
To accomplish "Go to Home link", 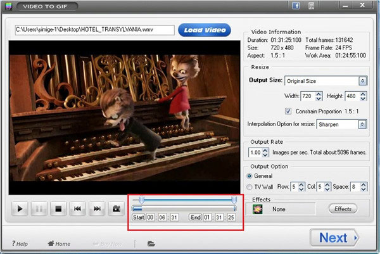I will pos(59,244).
